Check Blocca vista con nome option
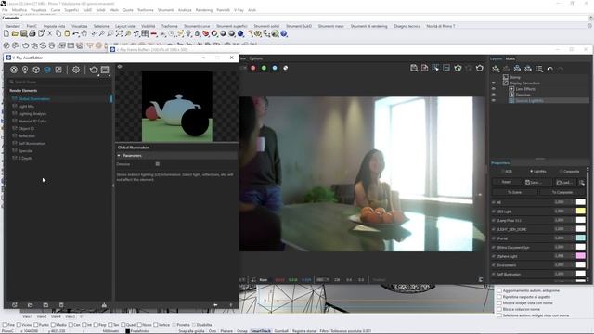594x334 pixels. click(499, 309)
